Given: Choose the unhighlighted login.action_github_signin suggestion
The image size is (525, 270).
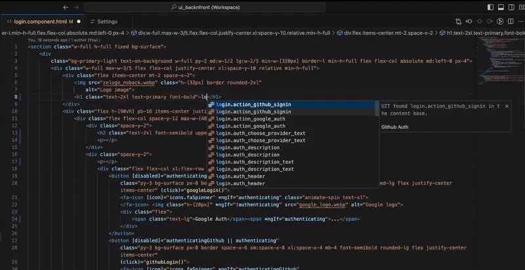Looking at the screenshot, I should point(293,111).
